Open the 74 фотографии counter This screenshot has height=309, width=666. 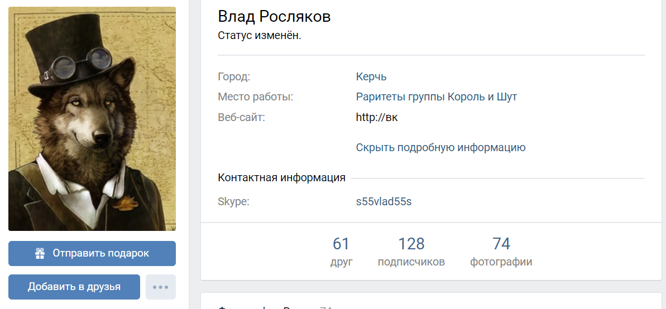click(501, 252)
